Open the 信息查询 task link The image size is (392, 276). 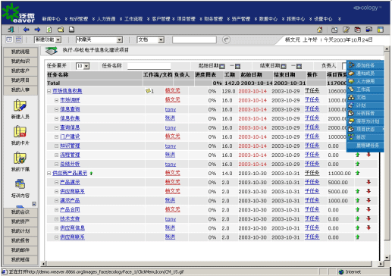[70, 109]
